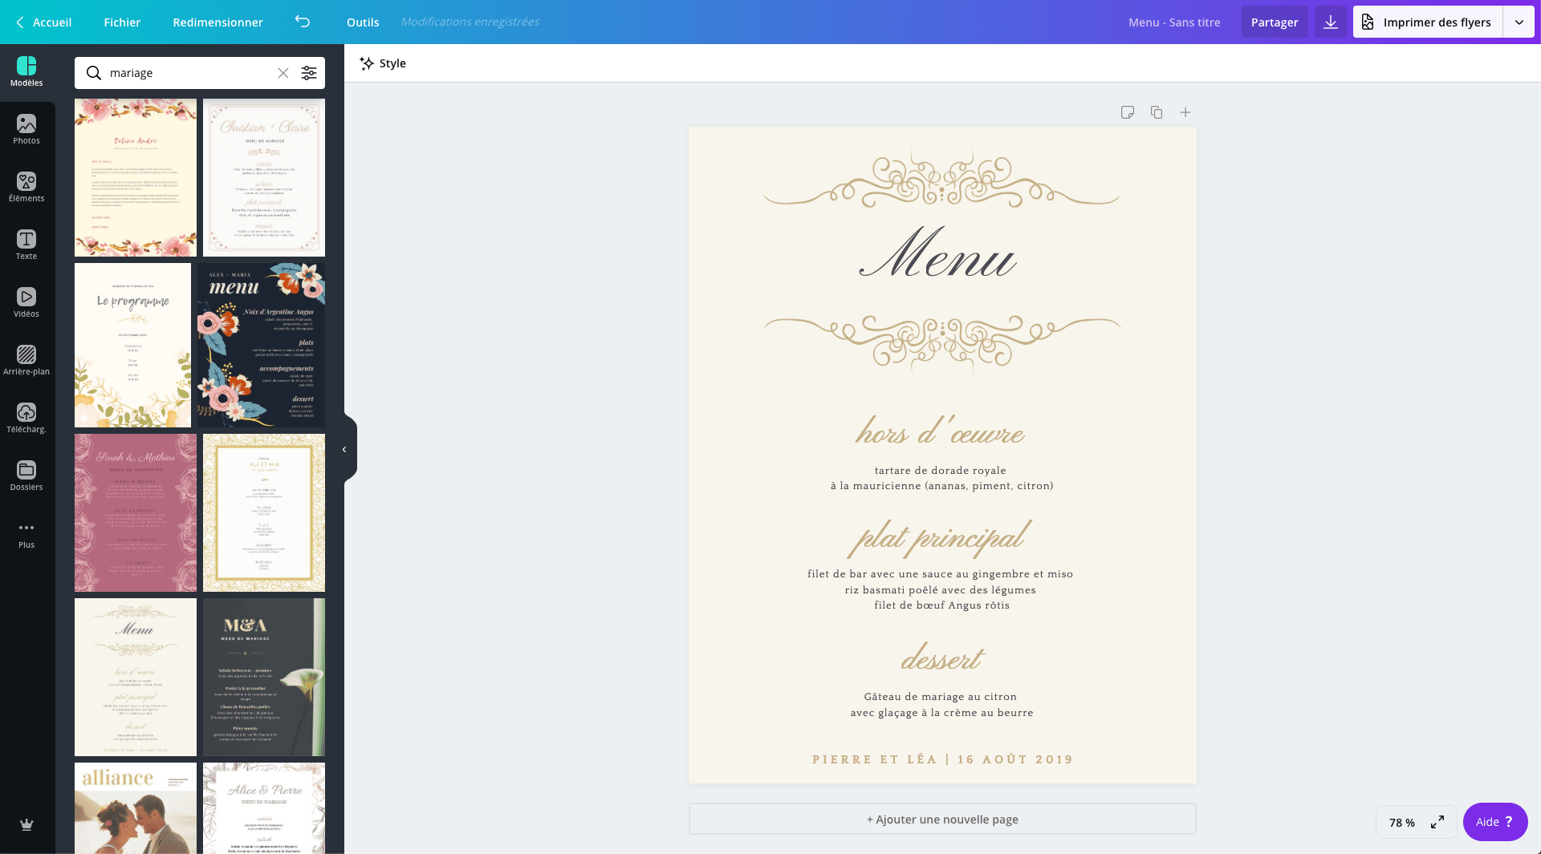
Task: Open the Fichier menu
Action: click(122, 22)
